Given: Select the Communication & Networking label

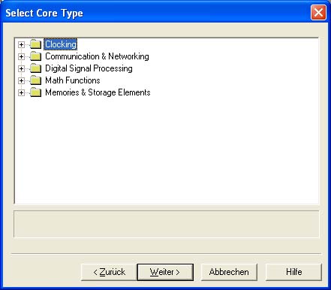Looking at the screenshot, I should 97,56.
